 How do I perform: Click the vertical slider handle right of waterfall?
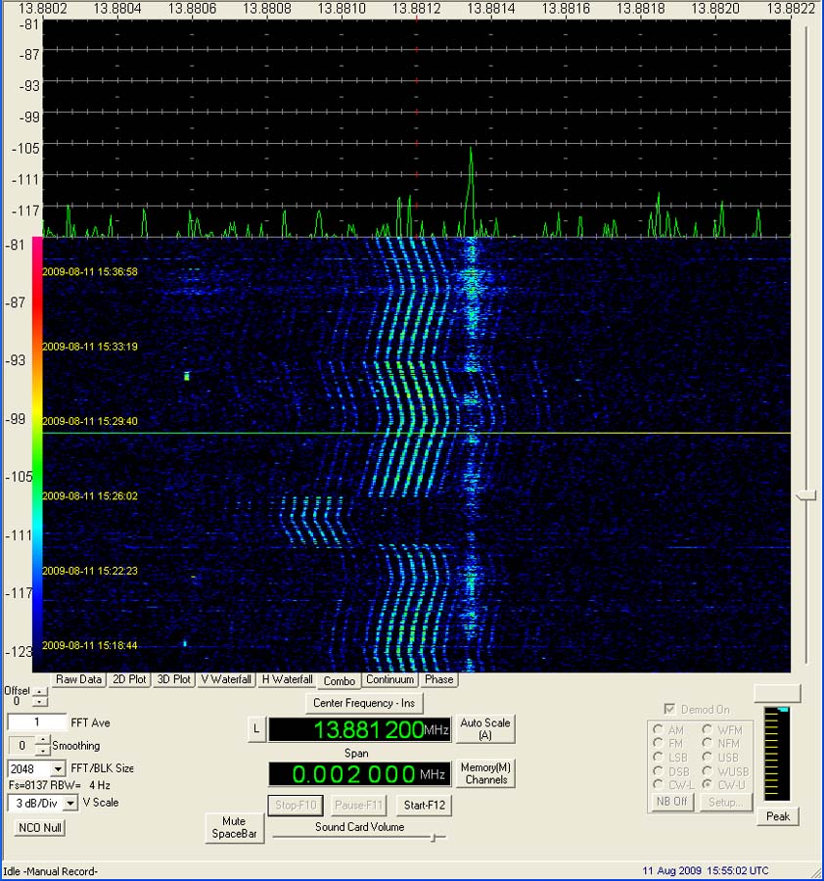(806, 495)
